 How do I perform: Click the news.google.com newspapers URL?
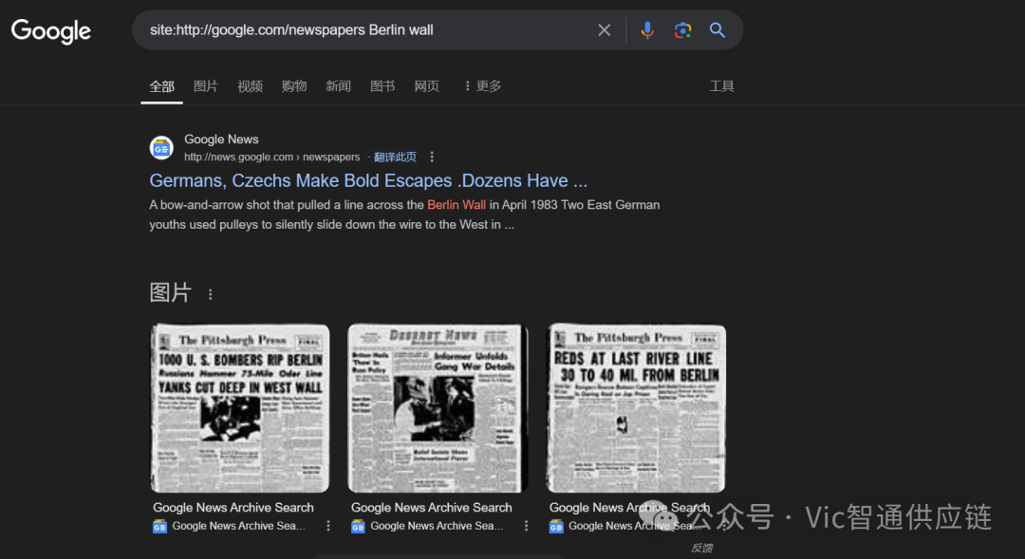point(272,157)
